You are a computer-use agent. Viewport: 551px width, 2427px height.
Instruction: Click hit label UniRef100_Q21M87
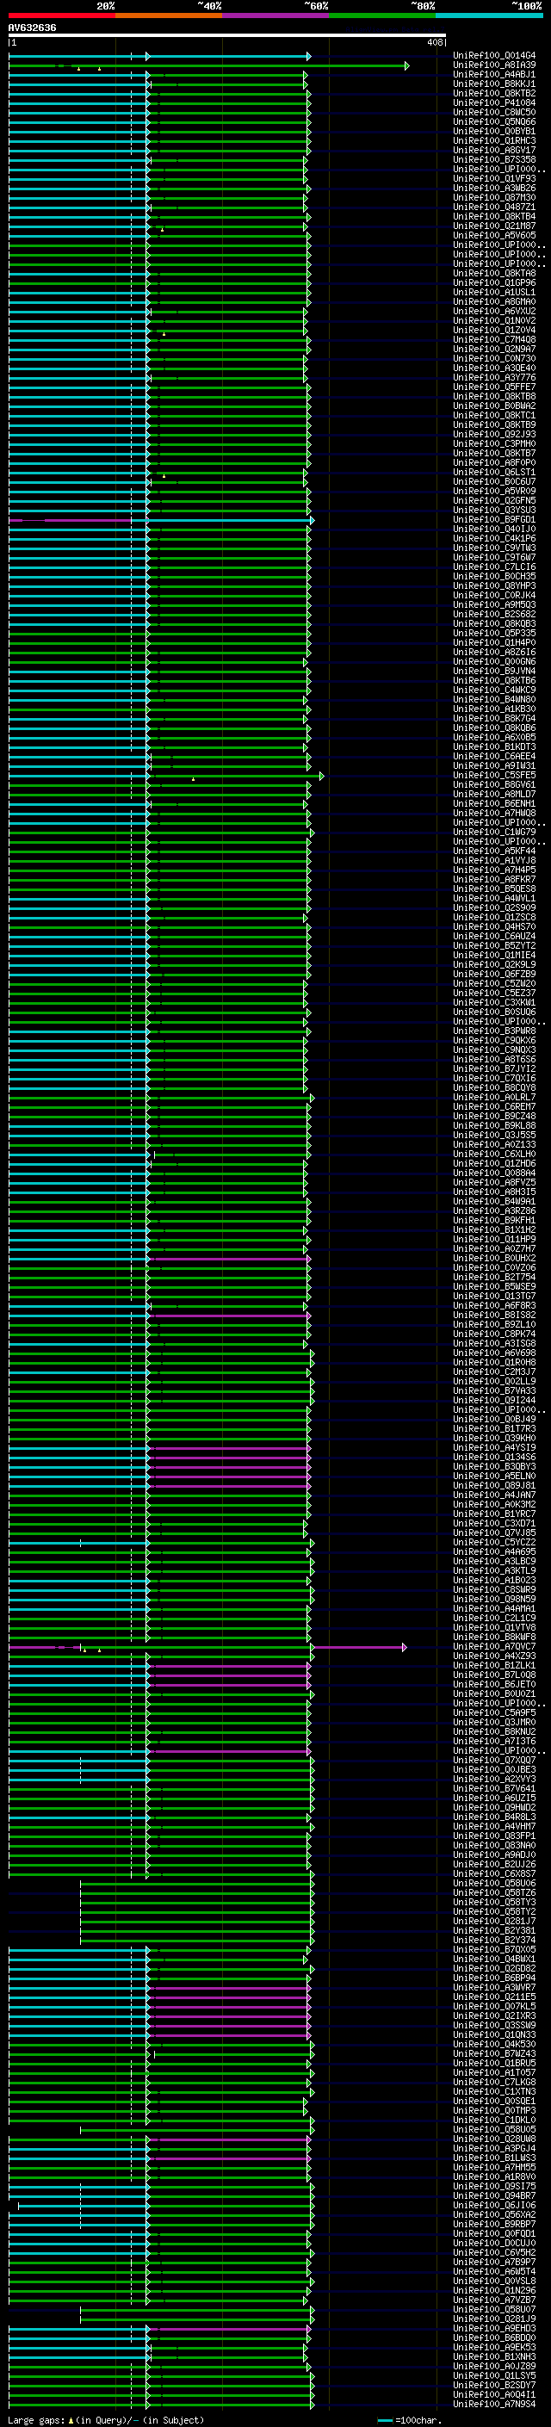coord(493,226)
